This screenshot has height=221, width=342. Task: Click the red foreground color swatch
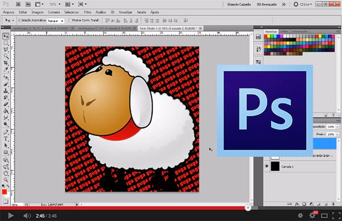click(x=4, y=192)
